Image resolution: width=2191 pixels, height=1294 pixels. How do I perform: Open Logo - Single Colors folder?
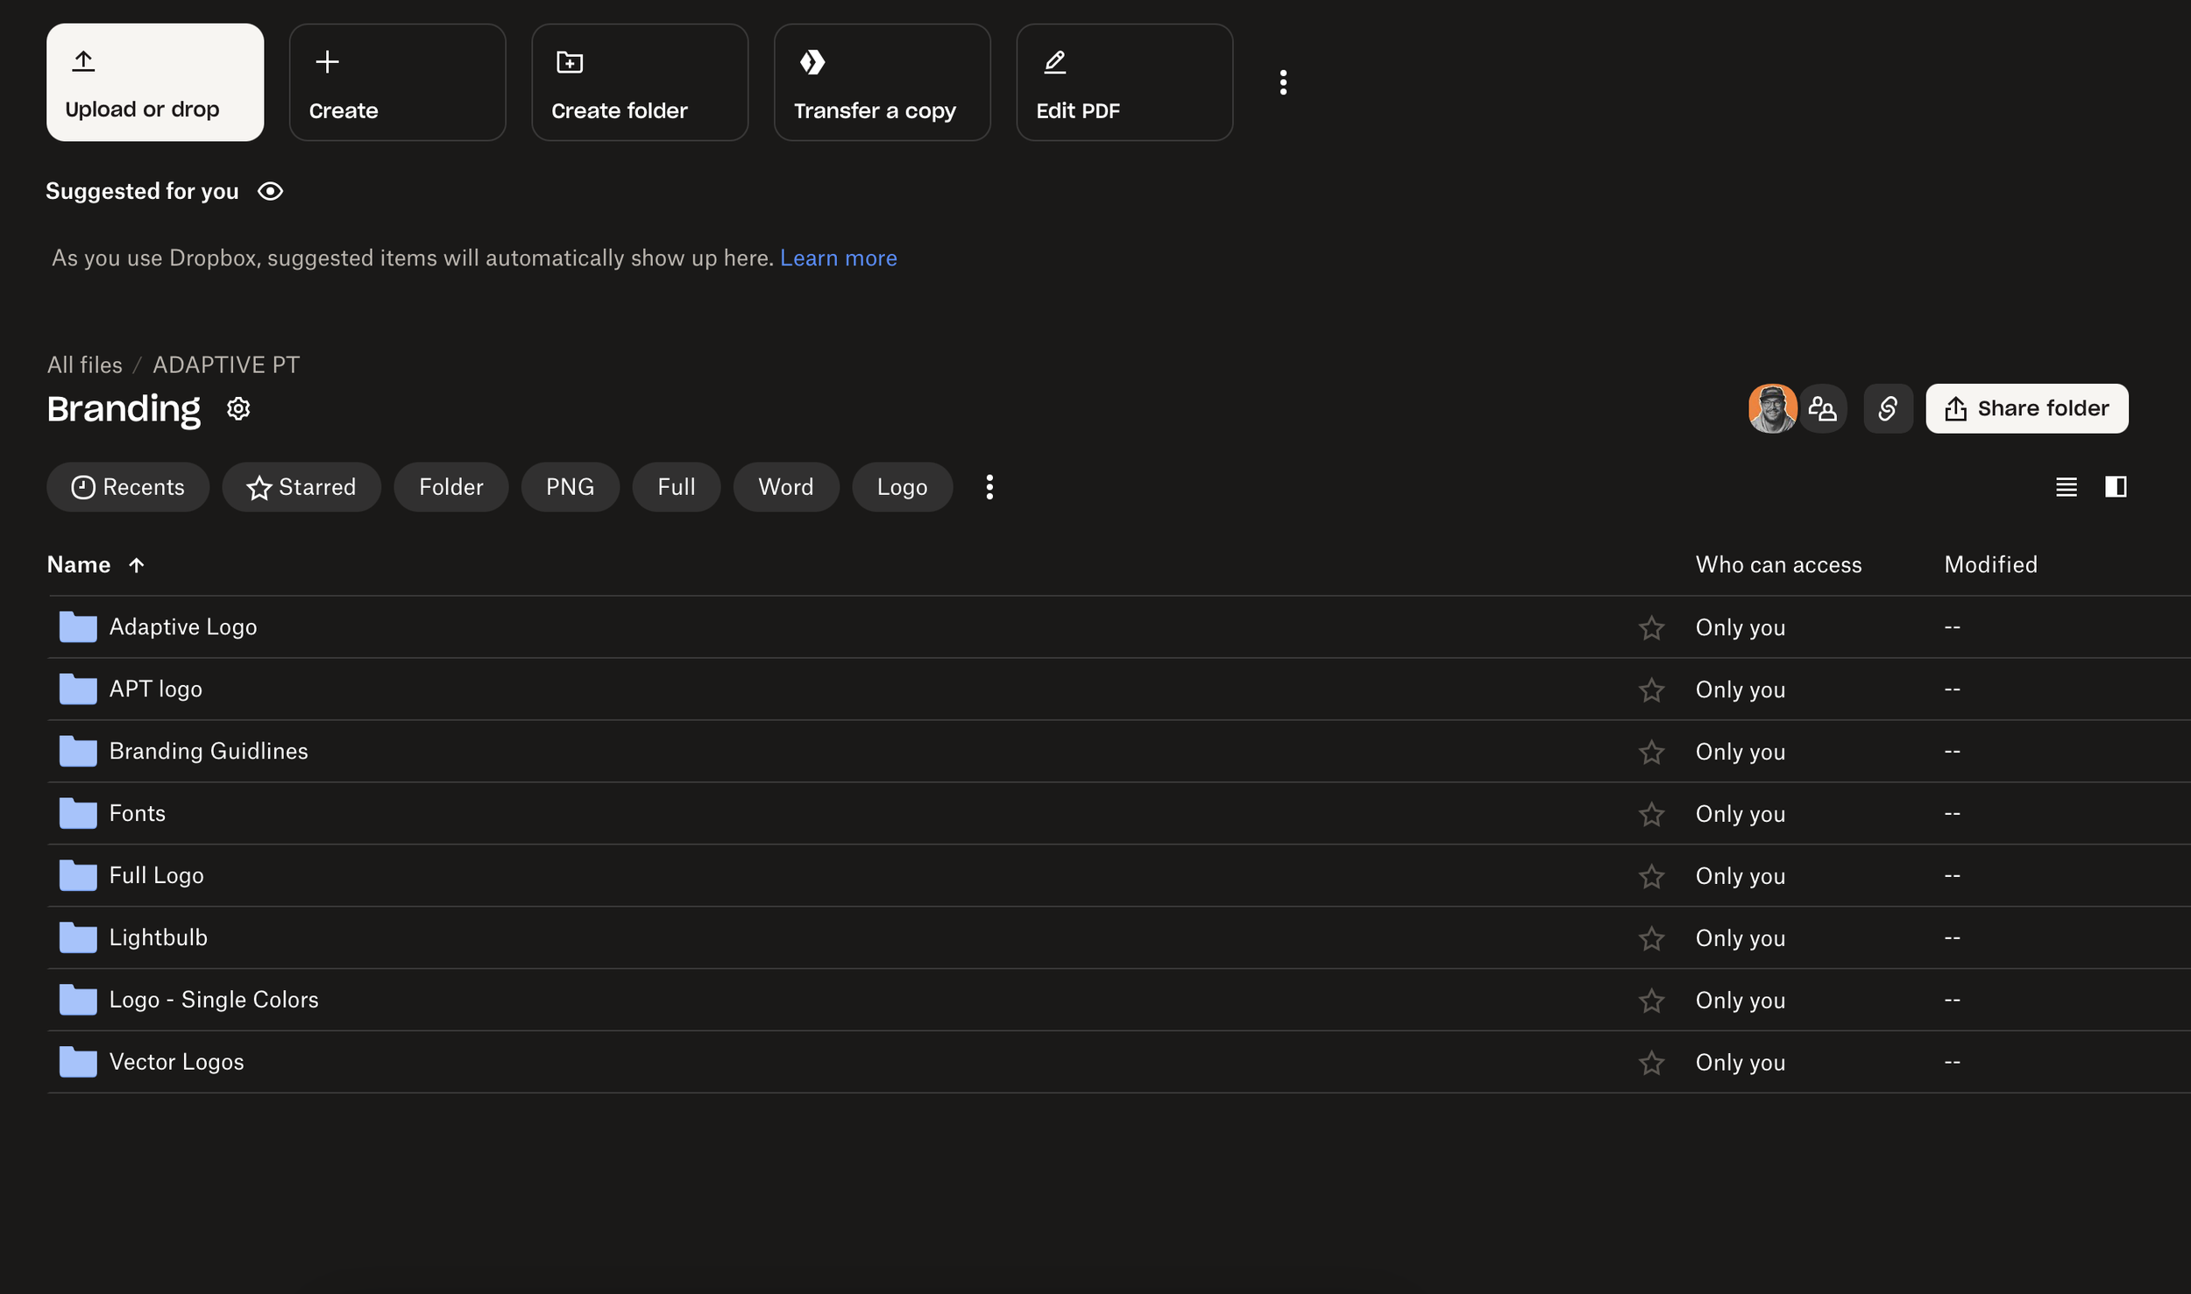(214, 1001)
